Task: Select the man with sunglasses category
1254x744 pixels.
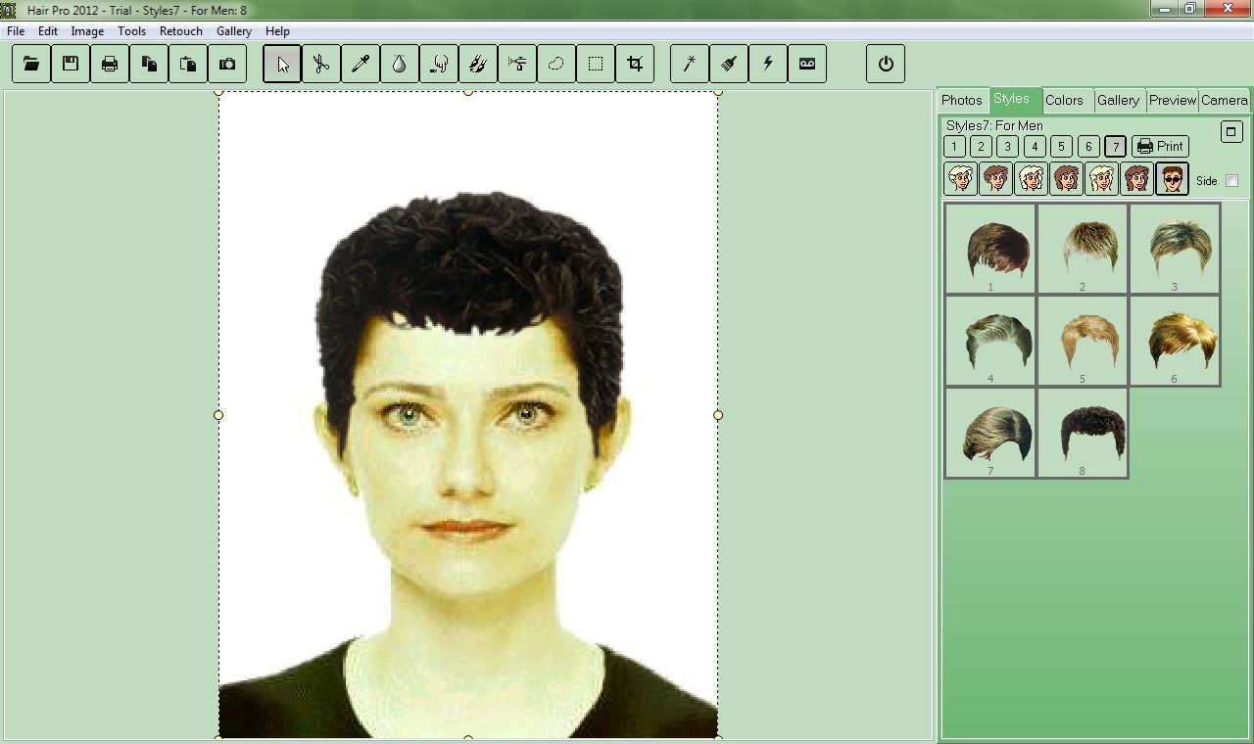Action: point(1173,179)
